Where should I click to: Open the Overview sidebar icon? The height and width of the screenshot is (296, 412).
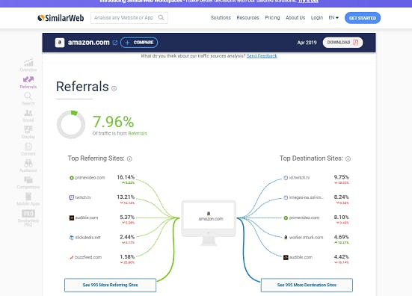click(x=28, y=63)
